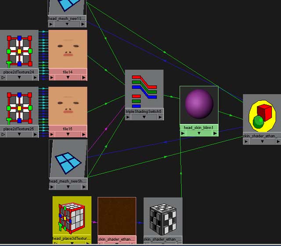The width and height of the screenshot is (281, 246).
Task: Open input connections arrow on head_skin_blinn1
Action: [183, 133]
